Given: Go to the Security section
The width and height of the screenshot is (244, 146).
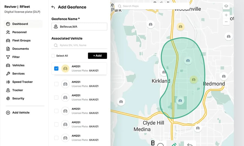Looking at the screenshot, I should pyautogui.click(x=18, y=98).
